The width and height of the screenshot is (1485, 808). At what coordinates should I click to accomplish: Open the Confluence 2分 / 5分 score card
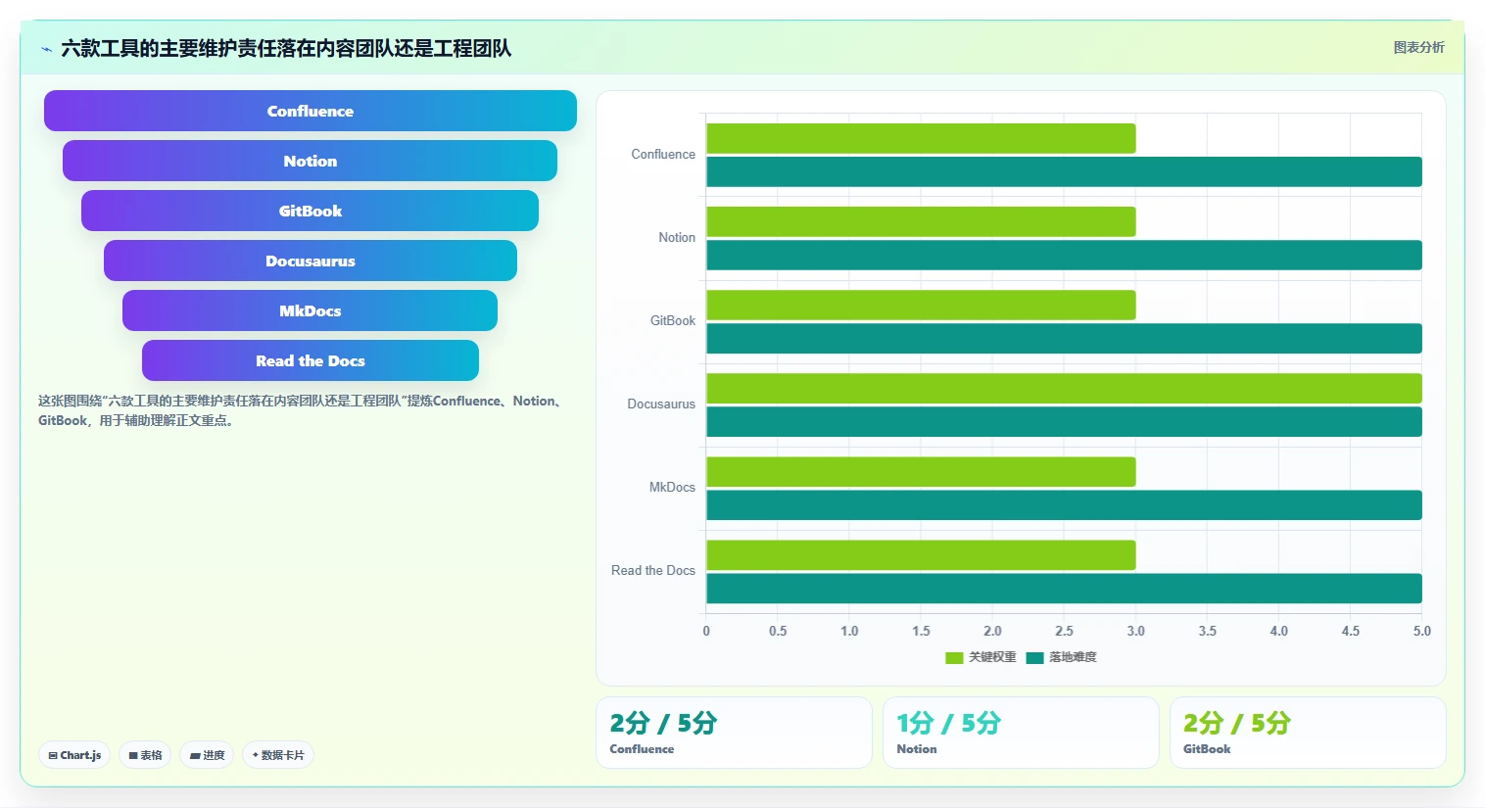(x=734, y=733)
